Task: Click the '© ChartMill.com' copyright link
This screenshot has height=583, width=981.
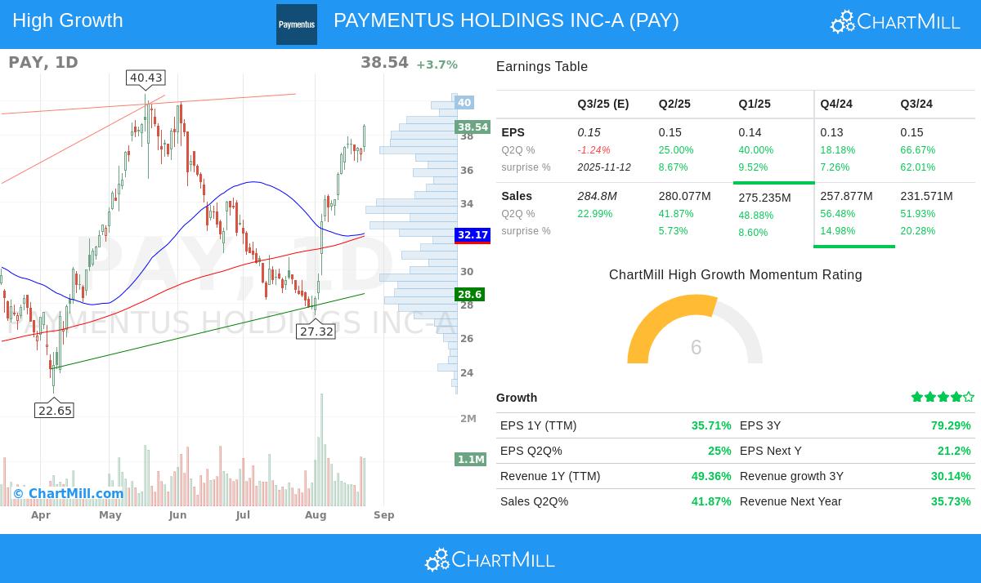Action: click(x=69, y=493)
